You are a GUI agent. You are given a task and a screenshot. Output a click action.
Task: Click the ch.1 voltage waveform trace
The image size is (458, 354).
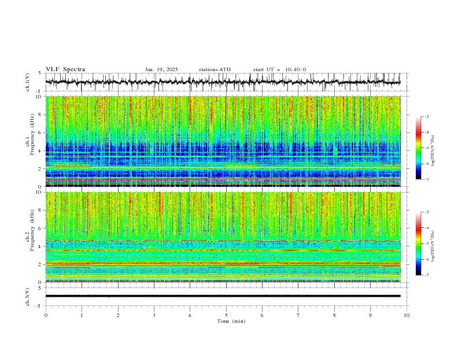click(x=223, y=82)
